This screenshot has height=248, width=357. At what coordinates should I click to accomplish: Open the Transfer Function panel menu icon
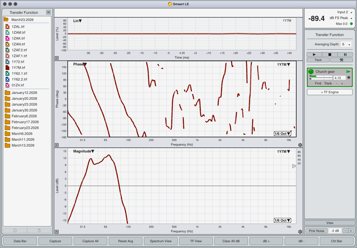pos(48,12)
